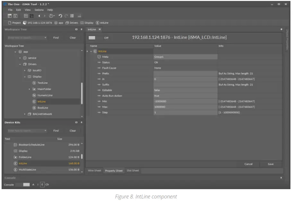The height and width of the screenshot is (201, 293).
Task: Collapse the IntLine row in property sheet
Action: 91,51
